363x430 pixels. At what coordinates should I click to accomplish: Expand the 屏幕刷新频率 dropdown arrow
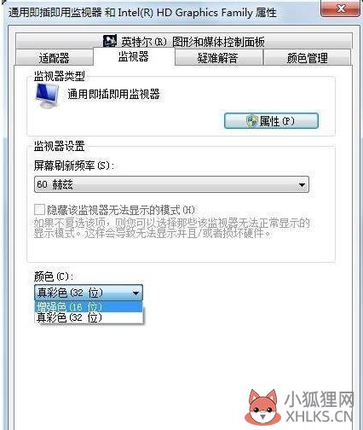pos(302,185)
